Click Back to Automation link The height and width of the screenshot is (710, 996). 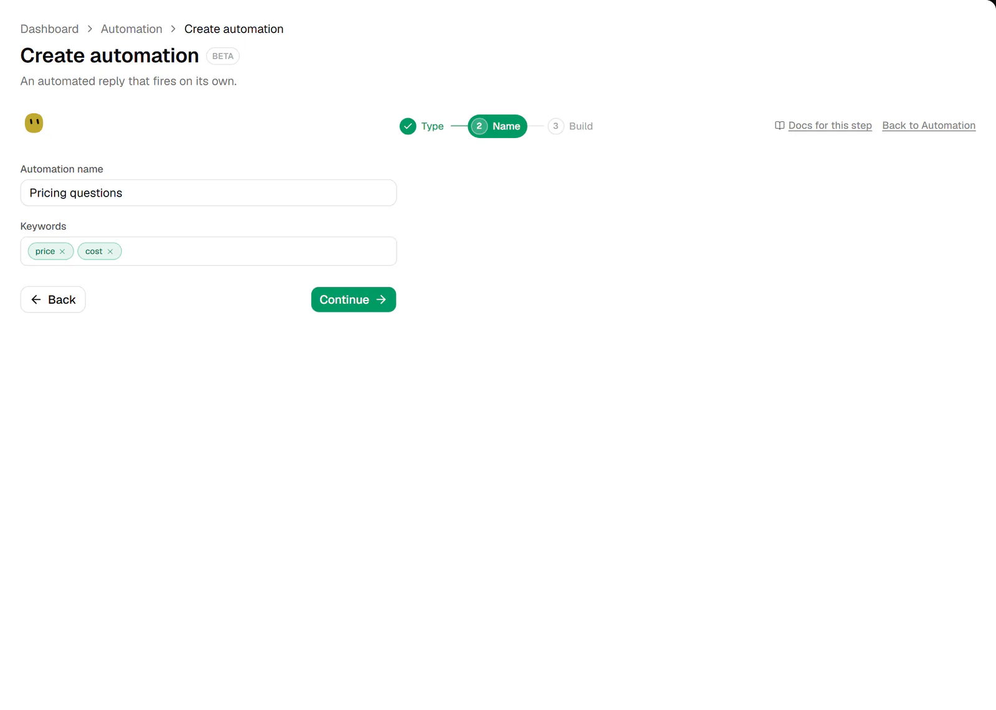[929, 126]
